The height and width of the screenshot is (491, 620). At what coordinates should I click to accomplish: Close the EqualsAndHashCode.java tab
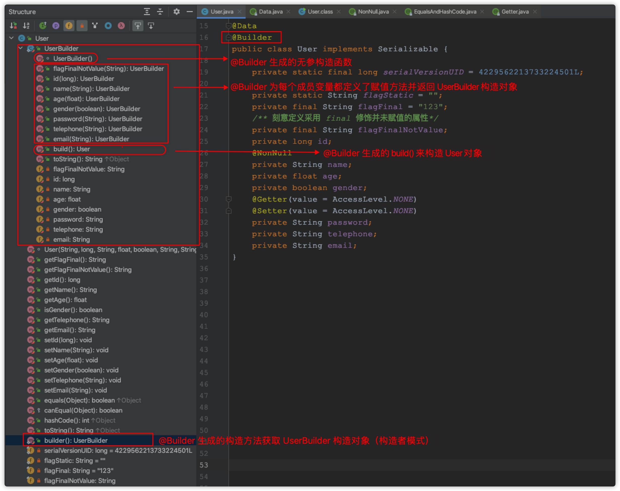tap(482, 12)
